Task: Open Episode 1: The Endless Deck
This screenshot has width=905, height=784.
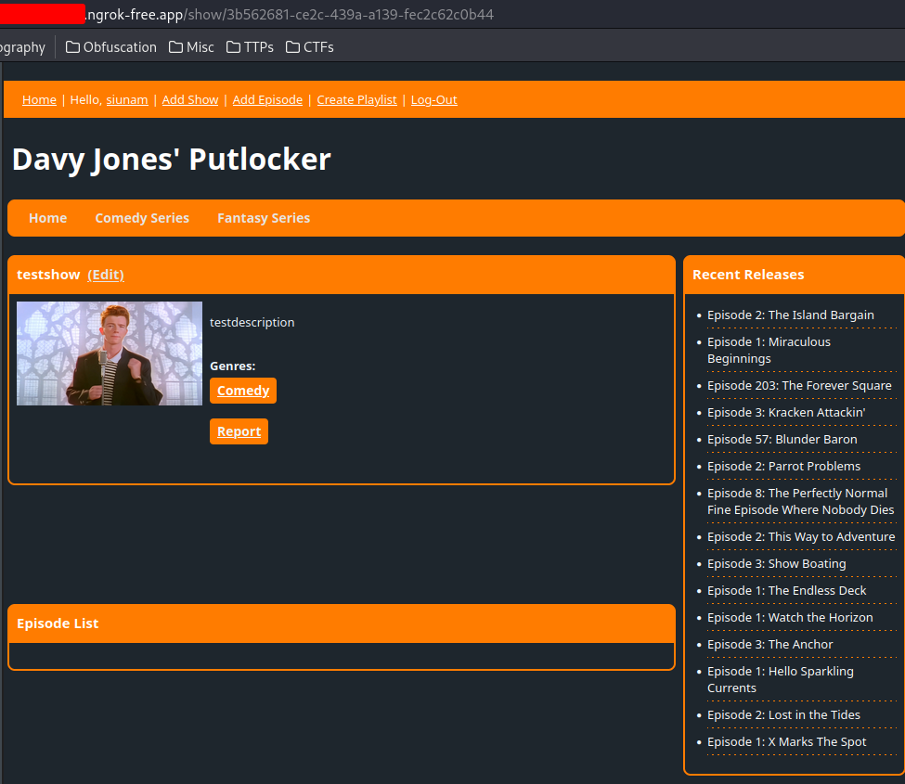Action: tap(787, 591)
